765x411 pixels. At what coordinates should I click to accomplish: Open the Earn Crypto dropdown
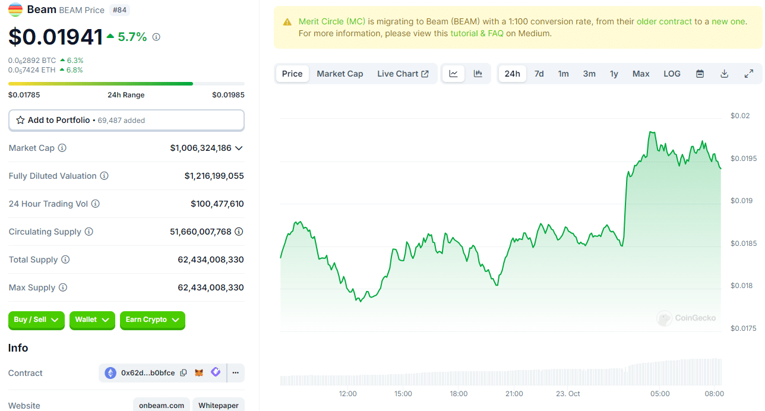[152, 320]
